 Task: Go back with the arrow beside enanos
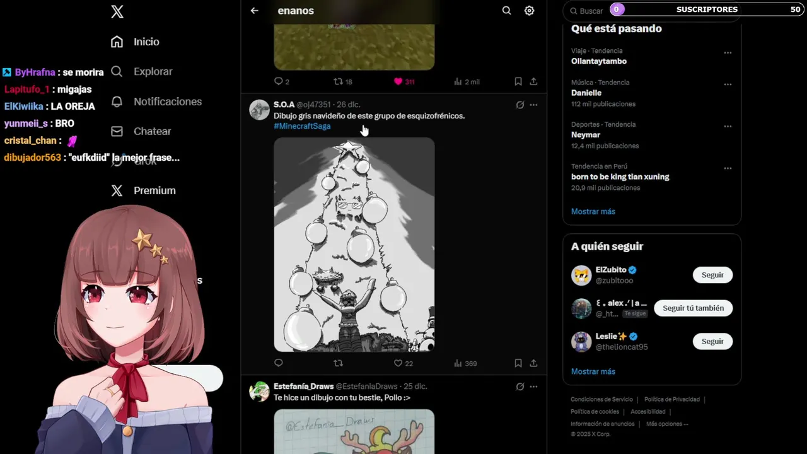(x=254, y=11)
